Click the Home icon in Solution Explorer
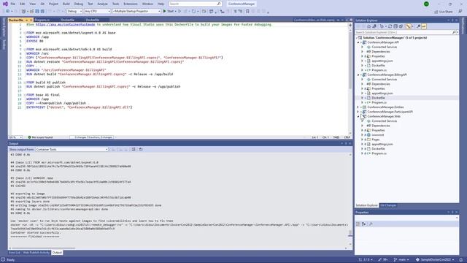Image resolution: width=467 pixels, height=263 pixels. pyautogui.click(x=368, y=26)
